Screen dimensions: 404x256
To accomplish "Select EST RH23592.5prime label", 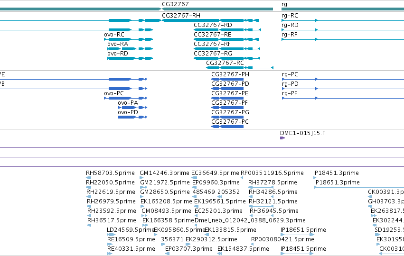I will [x=112, y=211].
